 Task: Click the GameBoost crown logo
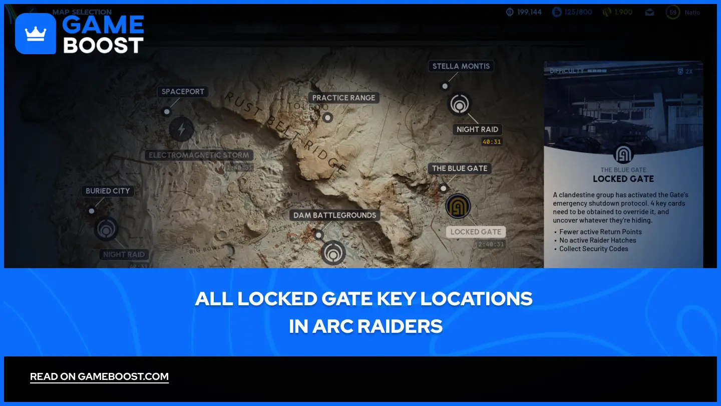coord(36,33)
